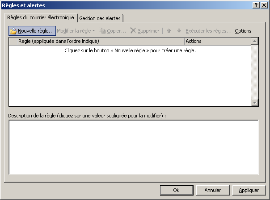
Task: Click the 'Description de la règle' label
Action: pos(87,116)
